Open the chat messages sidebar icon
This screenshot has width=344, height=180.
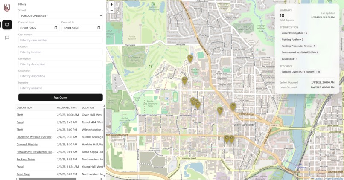tap(7, 38)
